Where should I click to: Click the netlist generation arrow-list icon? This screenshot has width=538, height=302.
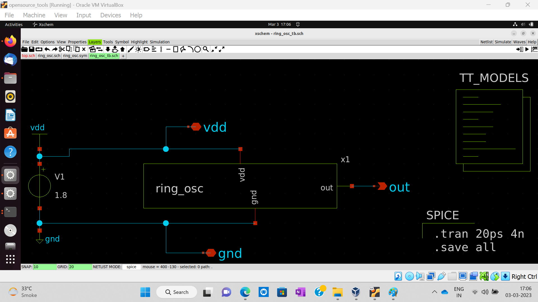[x=520, y=49]
